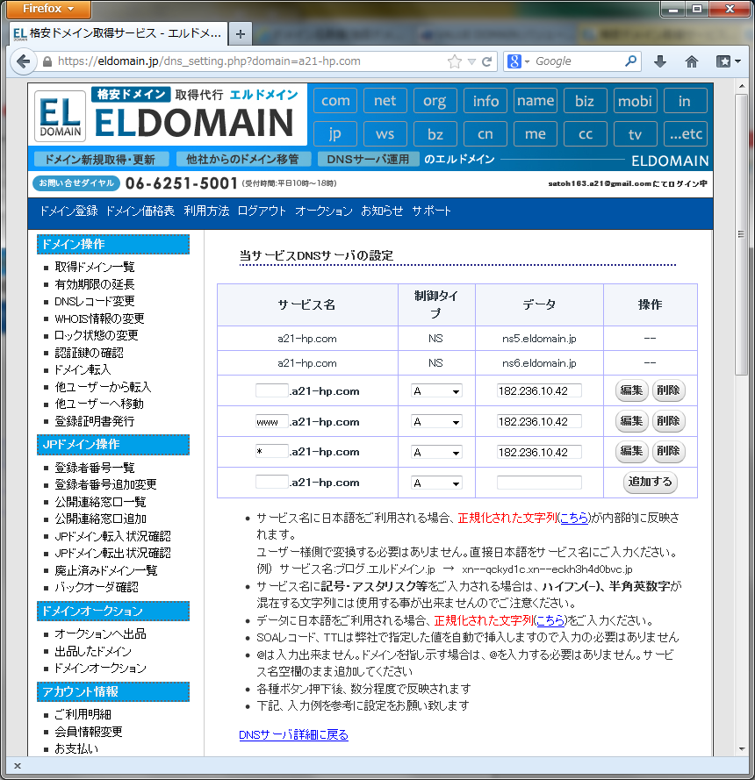
Task: Go back with the browser back arrow
Action: (x=22, y=61)
